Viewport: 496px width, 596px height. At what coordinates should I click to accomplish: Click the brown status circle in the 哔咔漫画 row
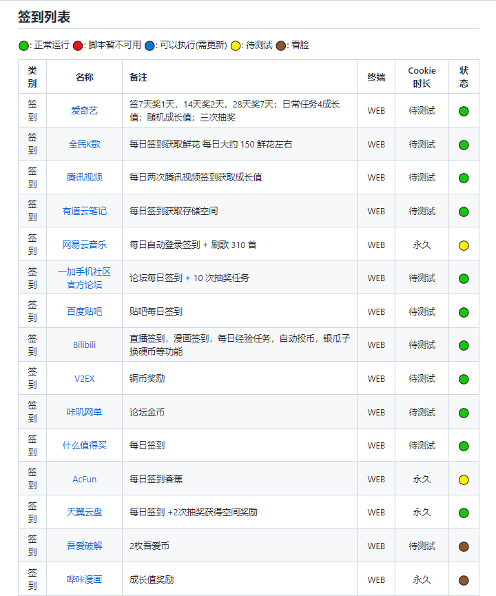point(464,580)
